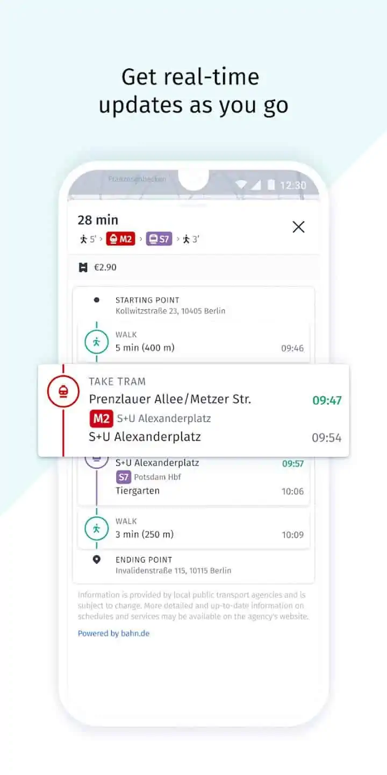This screenshot has width=387, height=775.
Task: Open the 3 min (250 m) walk step
Action: pyautogui.click(x=193, y=529)
